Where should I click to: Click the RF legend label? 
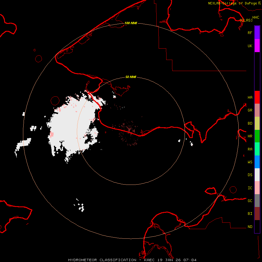(x=250, y=33)
